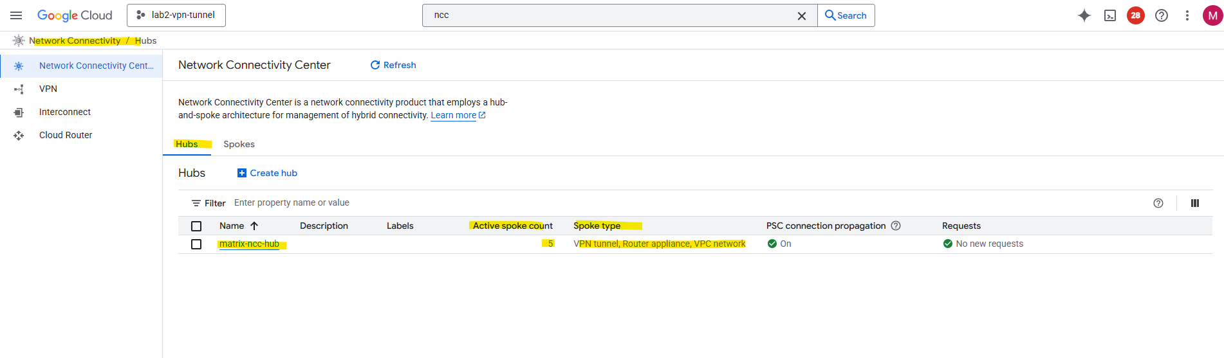Select Cloud Router in the sidebar
Viewport: 1224px width, 358px height.
(x=66, y=135)
